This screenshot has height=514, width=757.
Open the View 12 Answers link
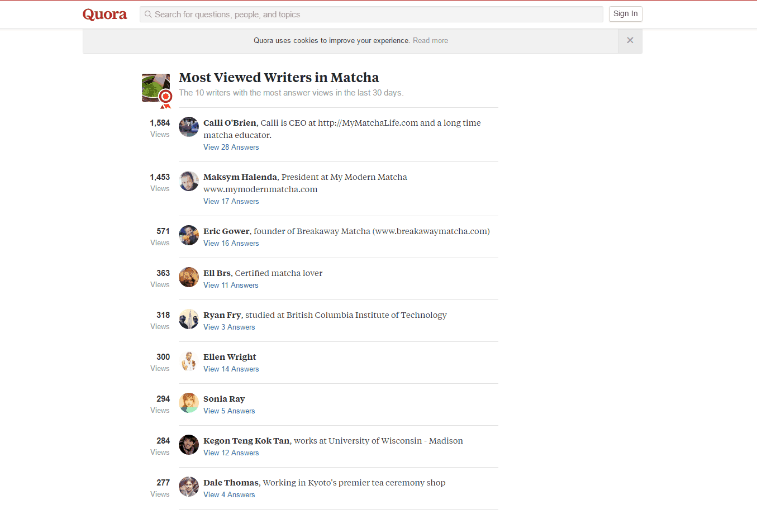pos(231,453)
